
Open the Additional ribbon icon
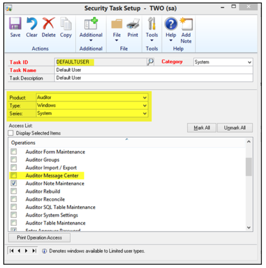[91, 24]
